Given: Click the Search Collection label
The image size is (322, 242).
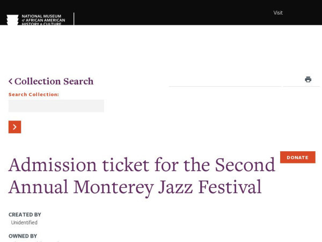Looking at the screenshot, I should [34, 95].
